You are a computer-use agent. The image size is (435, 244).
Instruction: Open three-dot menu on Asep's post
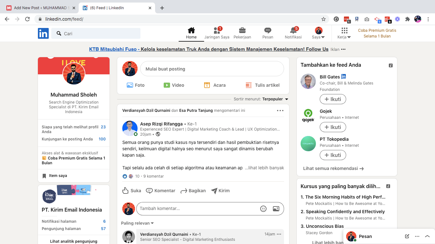click(x=280, y=111)
